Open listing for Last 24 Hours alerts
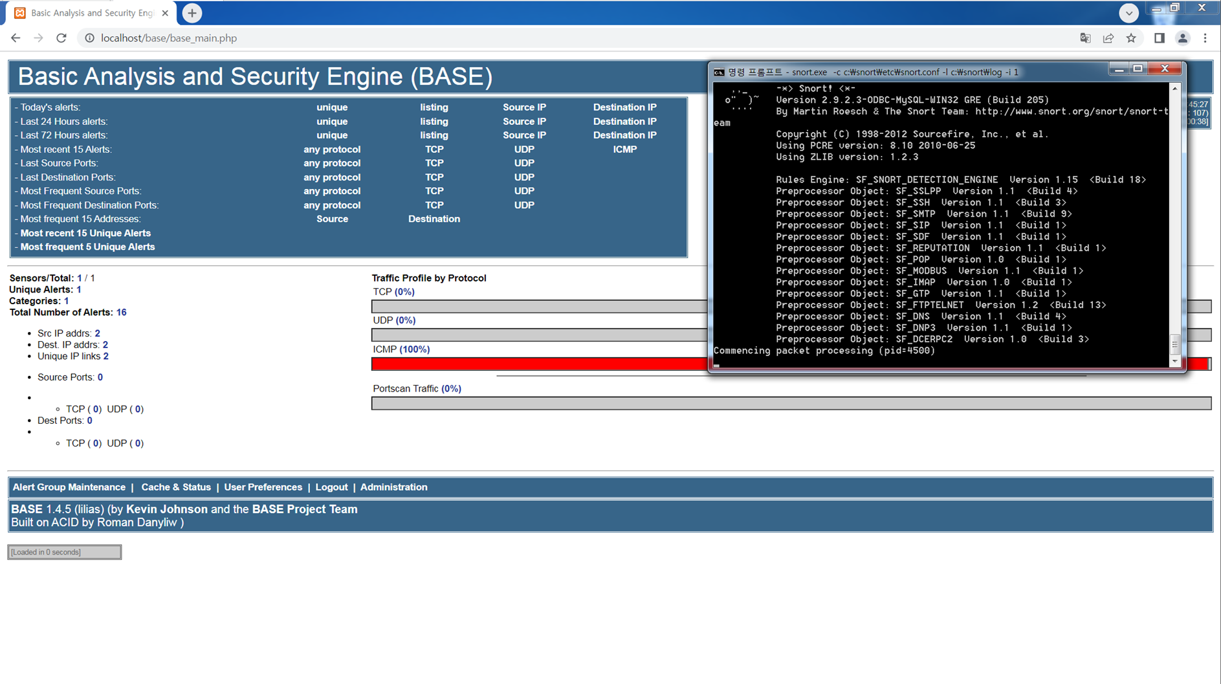 pyautogui.click(x=434, y=122)
